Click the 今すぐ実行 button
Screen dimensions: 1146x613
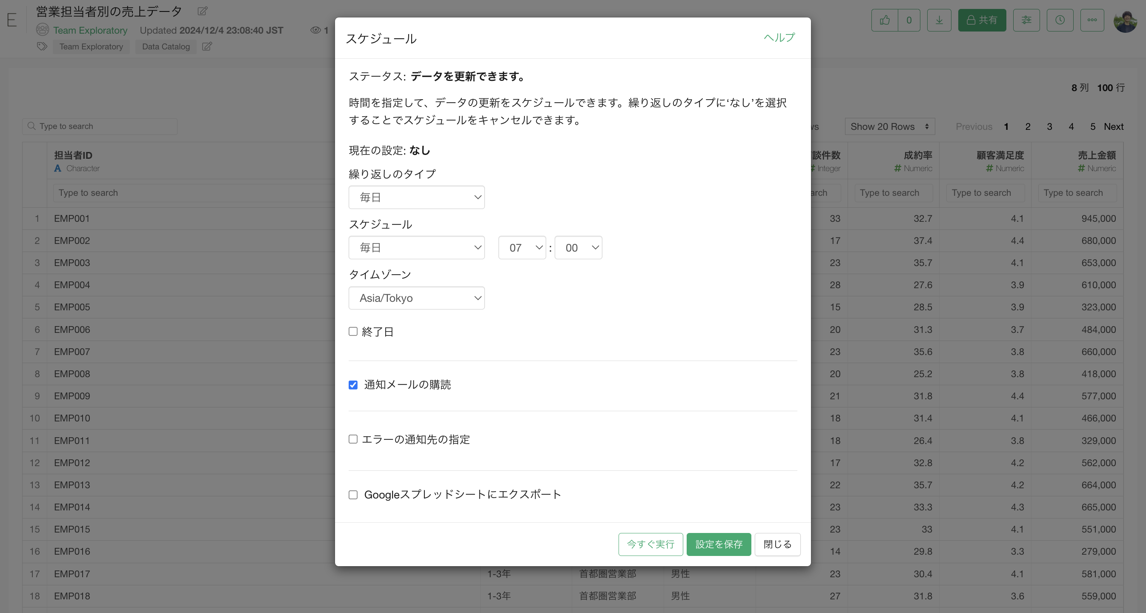point(650,544)
